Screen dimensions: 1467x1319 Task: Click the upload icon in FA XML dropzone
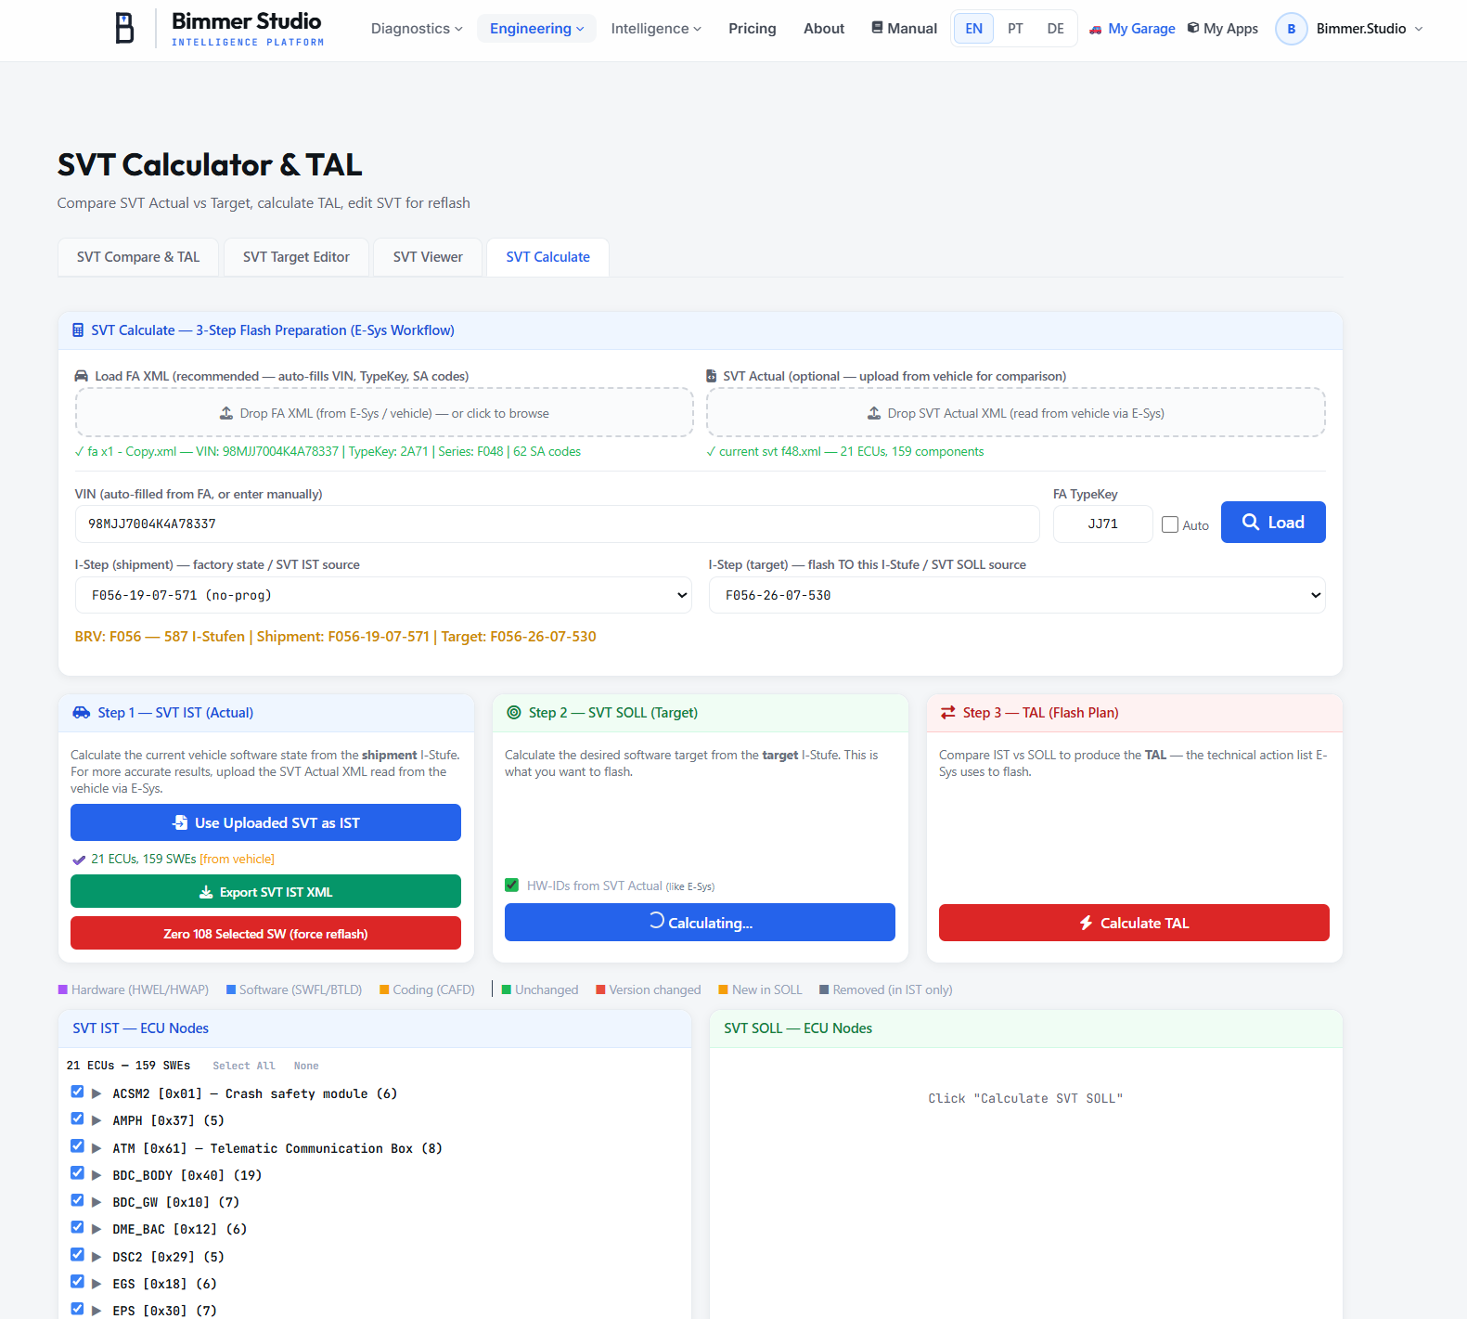click(226, 413)
